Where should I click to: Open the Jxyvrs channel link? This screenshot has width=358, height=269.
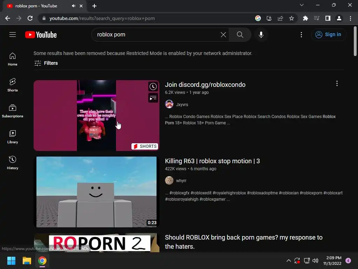[182, 104]
